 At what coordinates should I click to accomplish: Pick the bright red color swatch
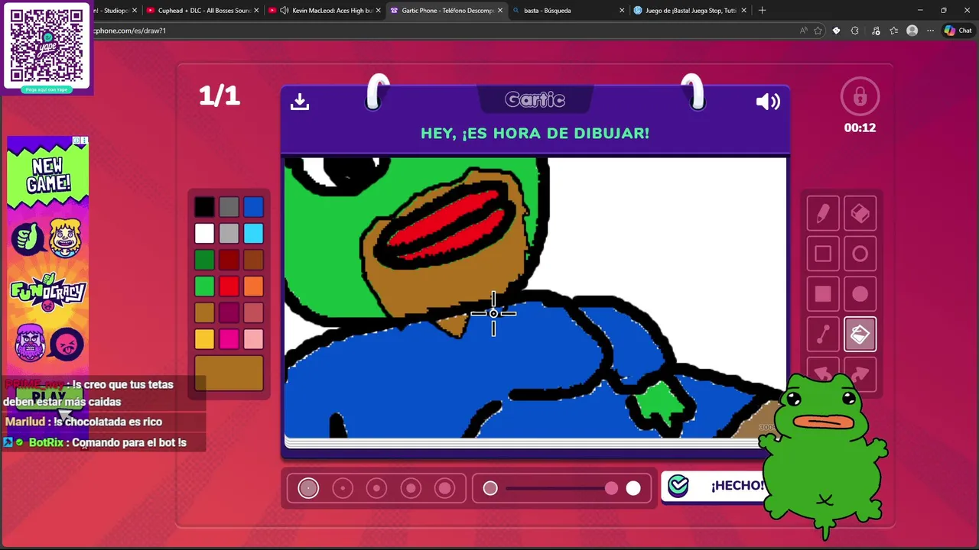tap(229, 286)
